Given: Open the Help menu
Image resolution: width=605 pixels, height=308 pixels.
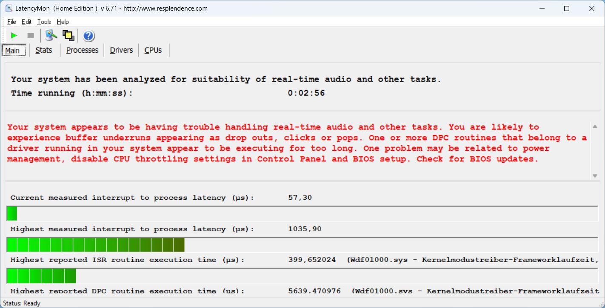Looking at the screenshot, I should (x=63, y=22).
